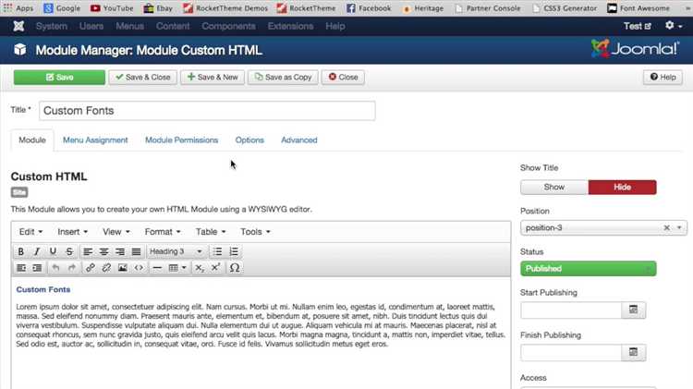Open the editor Edit menu
The height and width of the screenshot is (389, 693).
pos(30,232)
